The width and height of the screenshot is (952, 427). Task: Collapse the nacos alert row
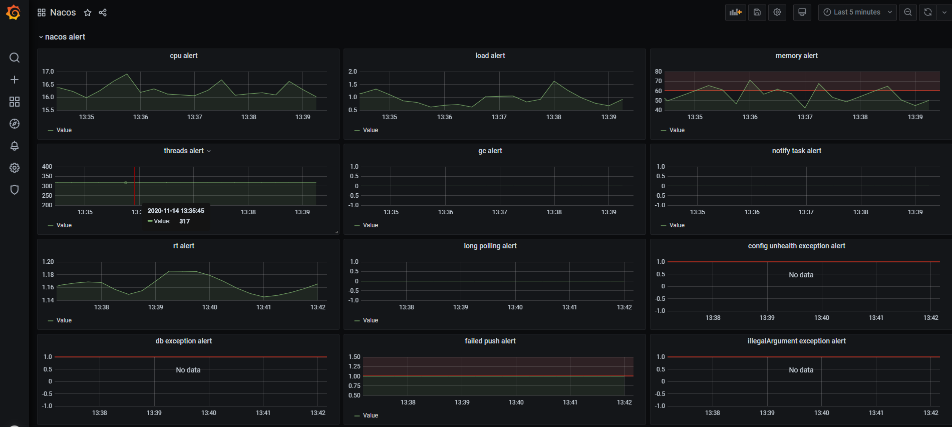coord(62,37)
